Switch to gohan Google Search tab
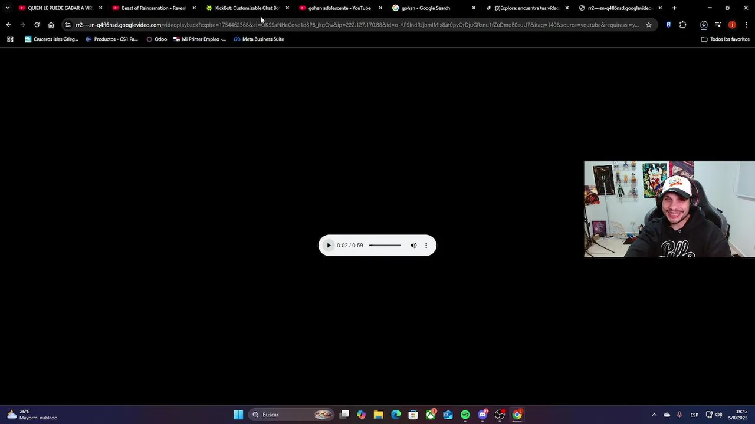 click(434, 8)
